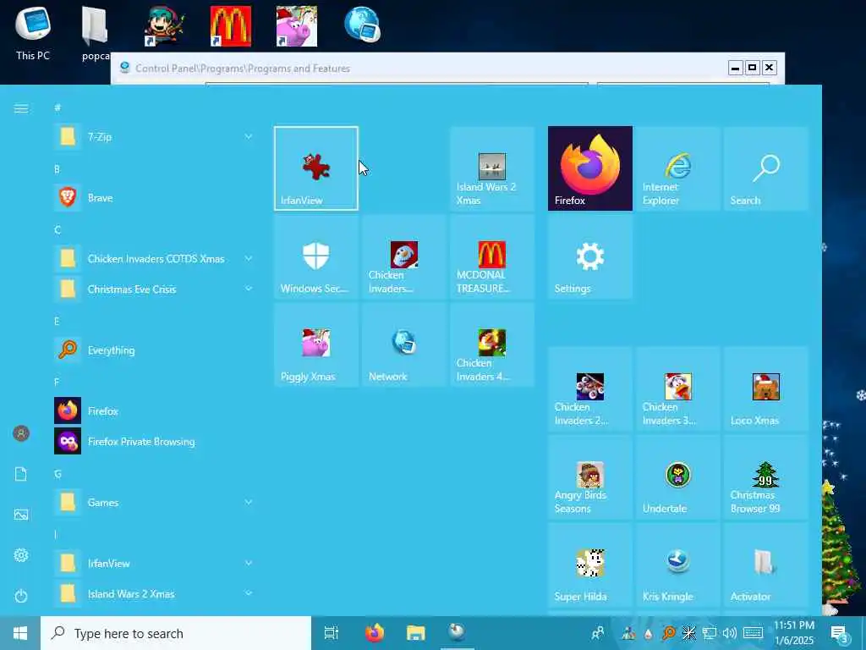
Task: Open the Loco Xmas tile
Action: [x=766, y=388]
